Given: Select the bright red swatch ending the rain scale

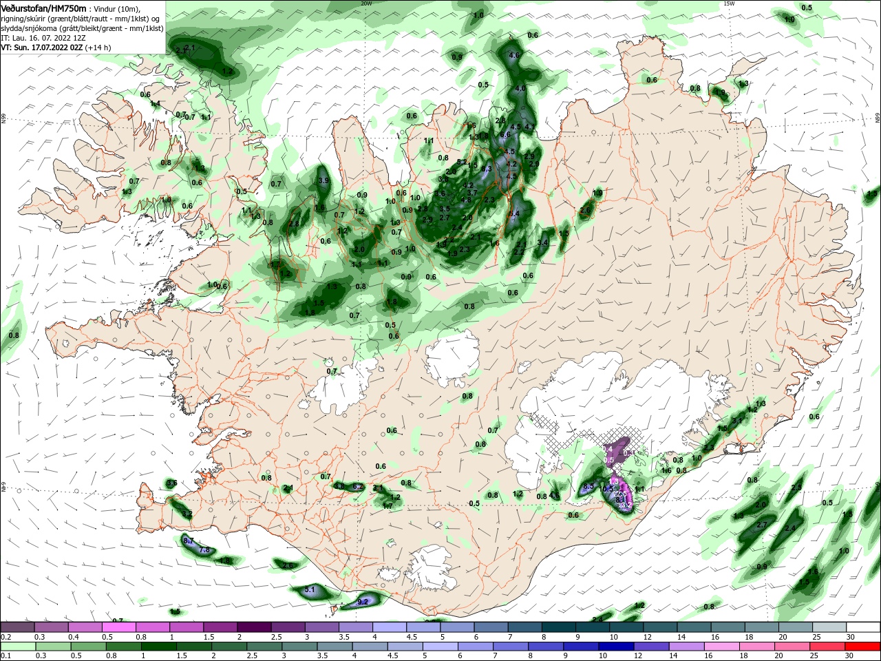Looking at the screenshot, I should (x=863, y=646).
